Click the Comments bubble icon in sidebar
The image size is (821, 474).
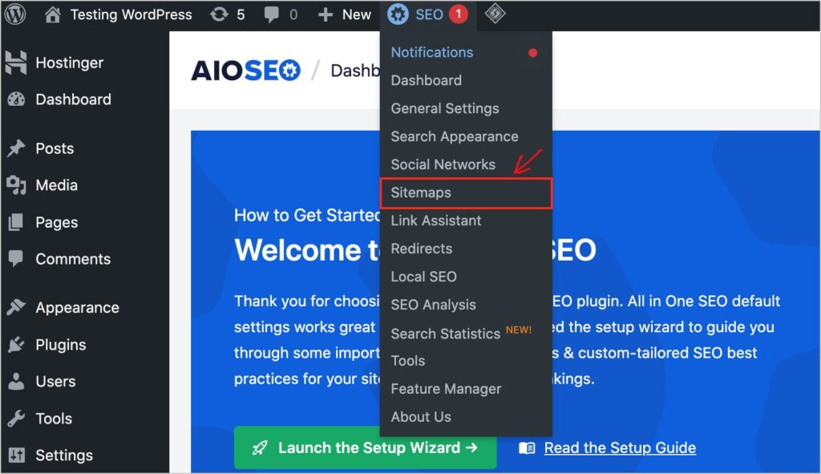pos(16,259)
